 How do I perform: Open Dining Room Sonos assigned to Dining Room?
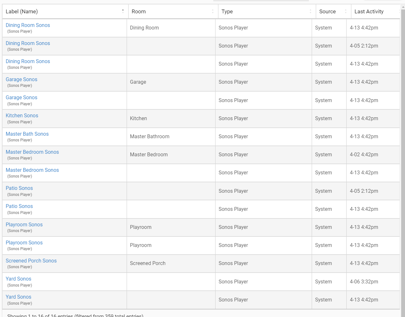28,25
